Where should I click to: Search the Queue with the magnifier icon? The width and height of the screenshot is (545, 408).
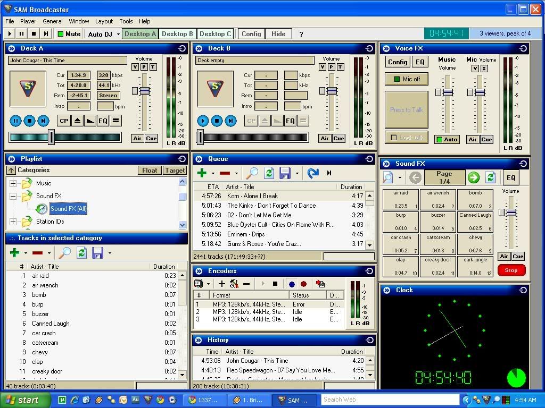pyautogui.click(x=252, y=173)
